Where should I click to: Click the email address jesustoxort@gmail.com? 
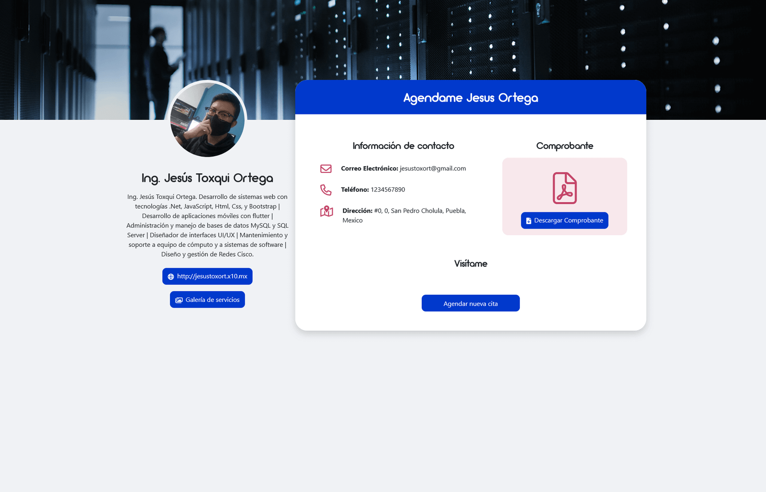click(433, 169)
